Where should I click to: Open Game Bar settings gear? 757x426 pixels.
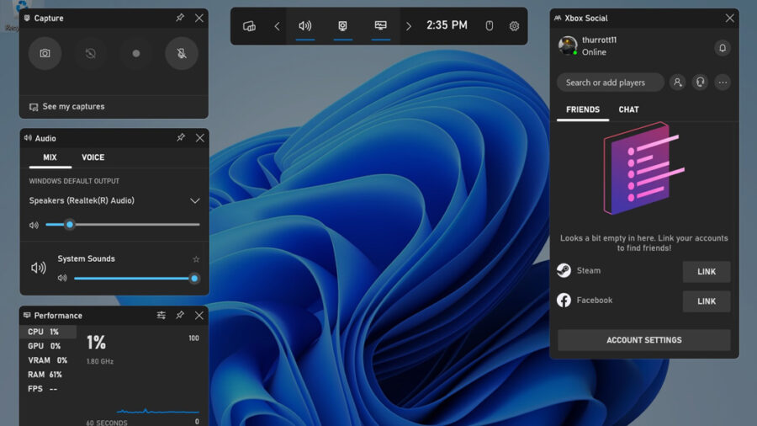click(x=514, y=26)
